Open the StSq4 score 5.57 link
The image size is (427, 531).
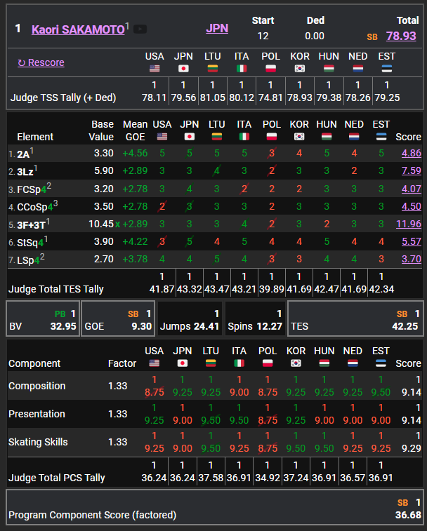coord(411,242)
